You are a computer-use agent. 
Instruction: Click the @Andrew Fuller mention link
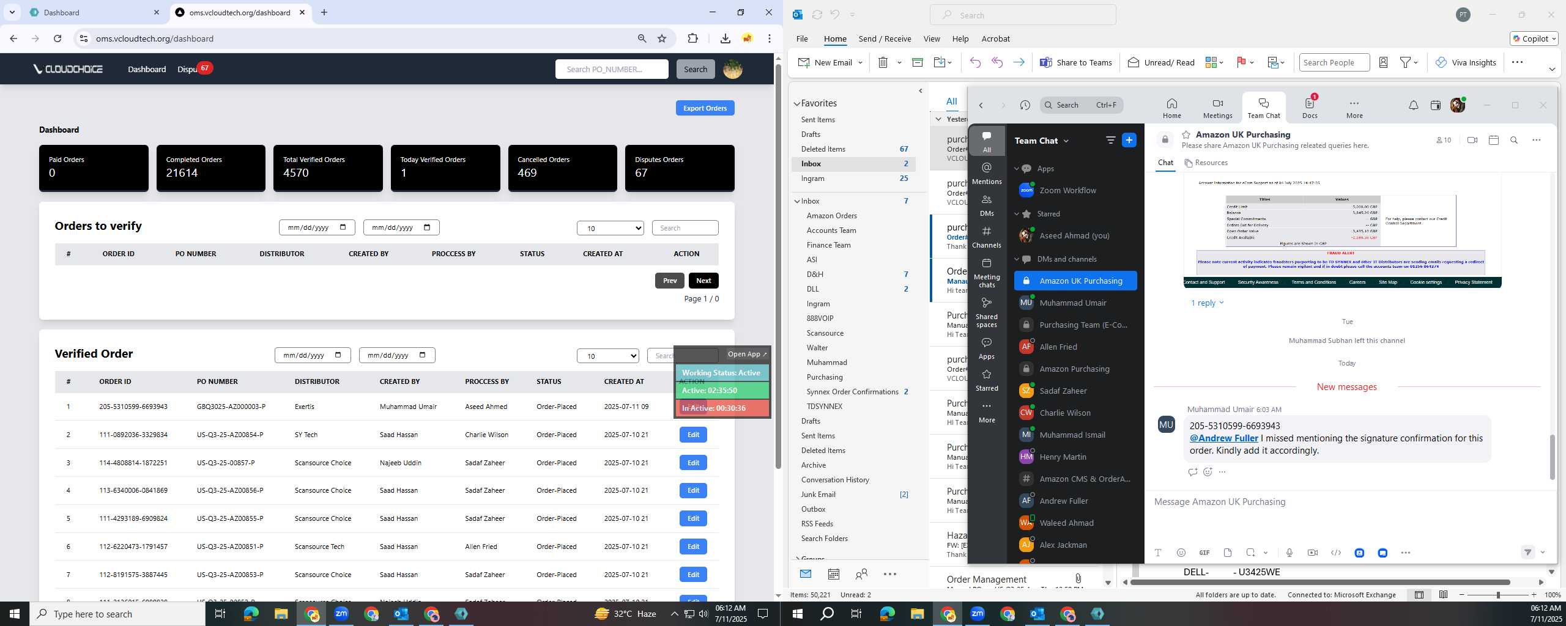pos(1223,438)
